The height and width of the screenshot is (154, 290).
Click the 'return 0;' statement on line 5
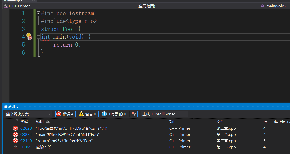pos(67,45)
